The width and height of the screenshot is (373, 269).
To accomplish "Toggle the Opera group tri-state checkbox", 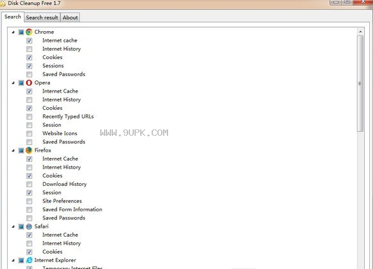I will [21, 82].
